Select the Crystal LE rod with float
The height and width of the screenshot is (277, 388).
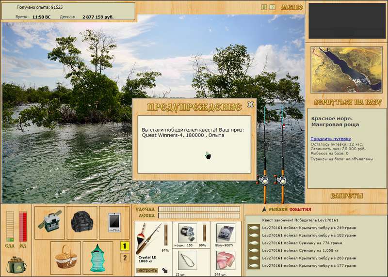tap(148, 238)
